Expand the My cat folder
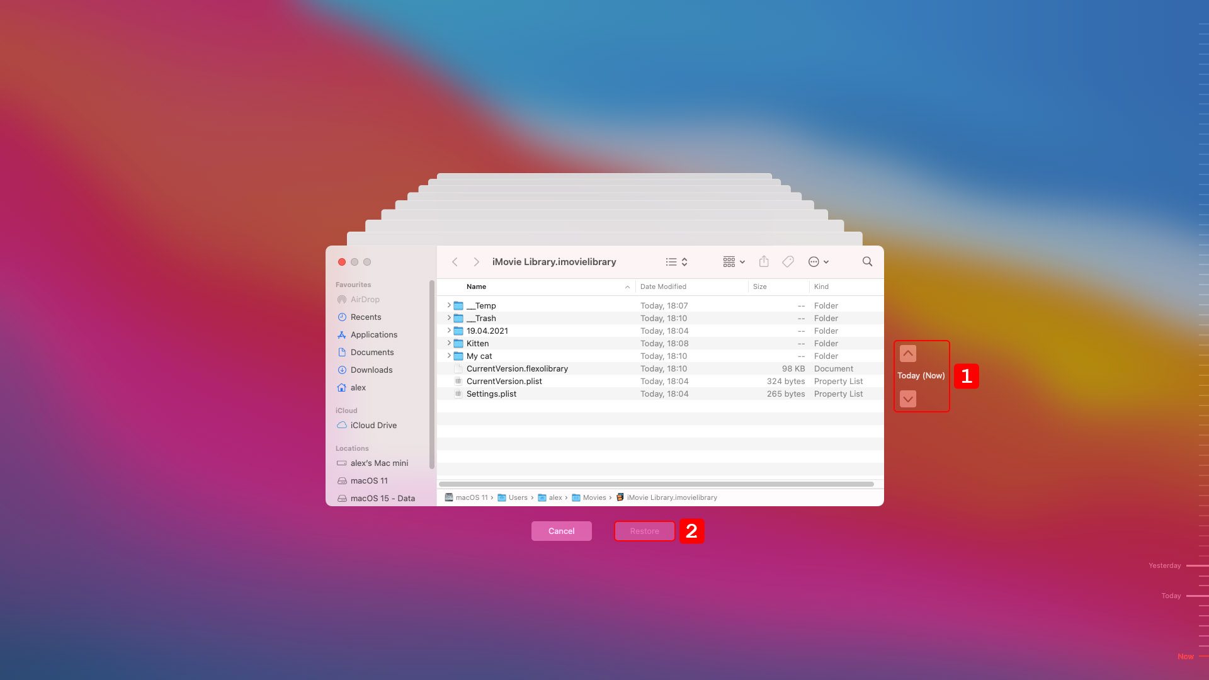This screenshot has height=680, width=1209. click(446, 355)
